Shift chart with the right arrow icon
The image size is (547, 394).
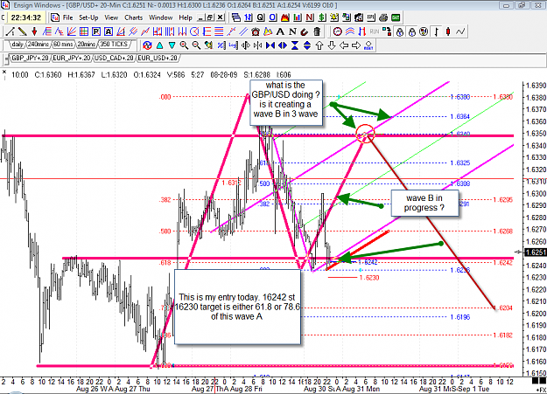tap(356, 45)
